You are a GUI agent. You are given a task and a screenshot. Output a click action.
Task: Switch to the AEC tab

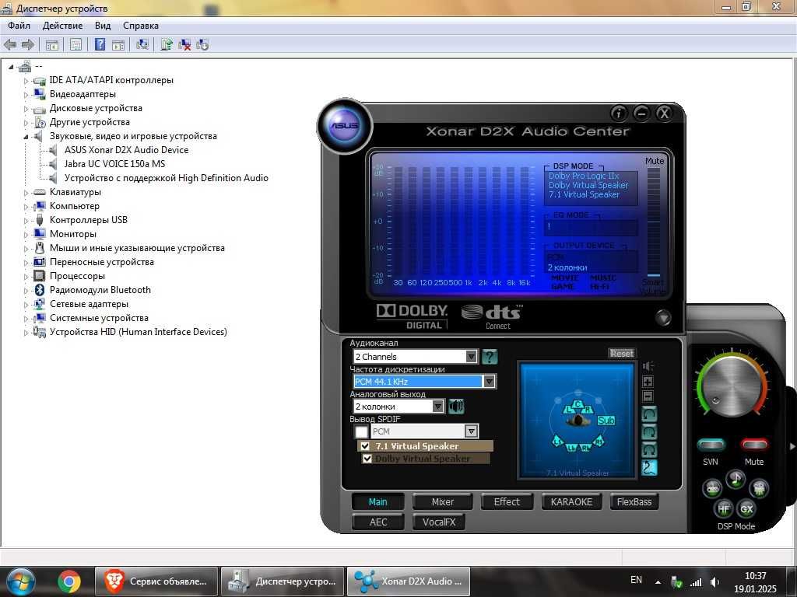[x=378, y=522]
